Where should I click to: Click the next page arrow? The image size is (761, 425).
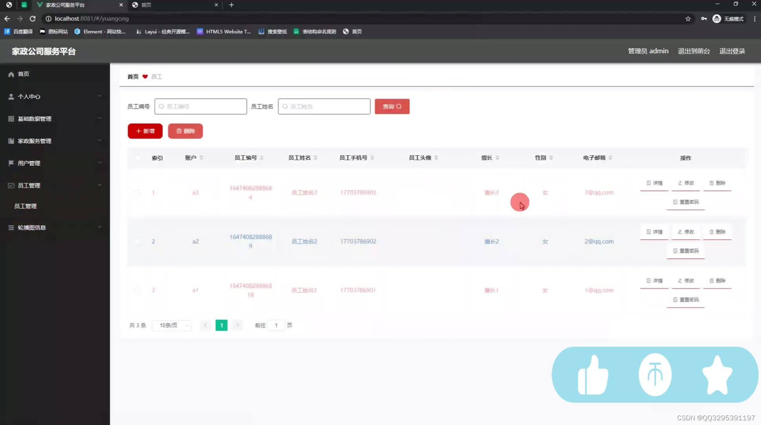(237, 325)
